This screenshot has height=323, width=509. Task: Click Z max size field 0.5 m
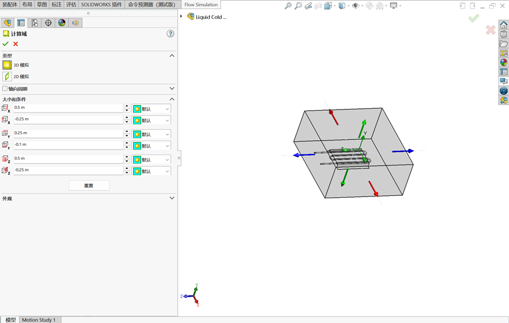(68, 159)
